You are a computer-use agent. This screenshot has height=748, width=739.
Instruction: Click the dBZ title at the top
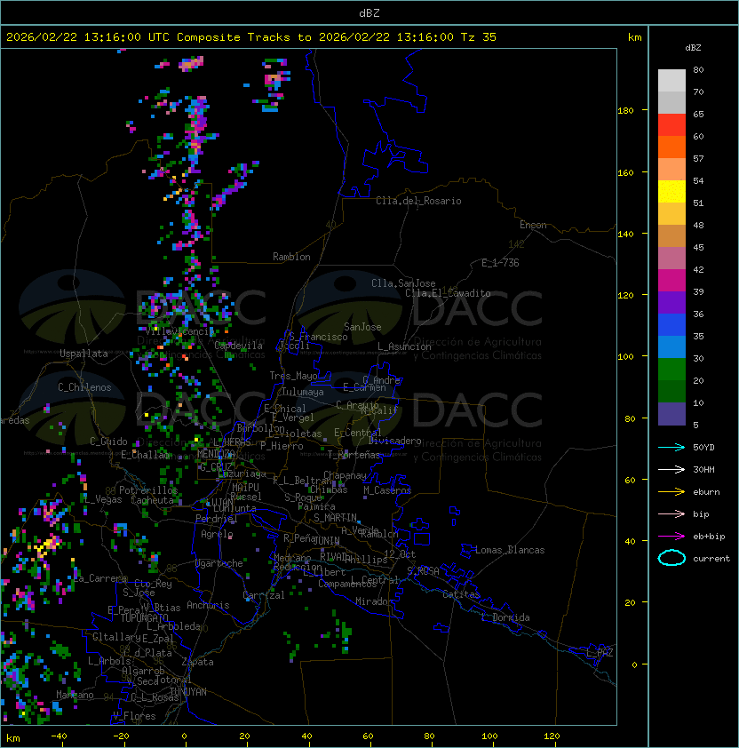pos(369,12)
